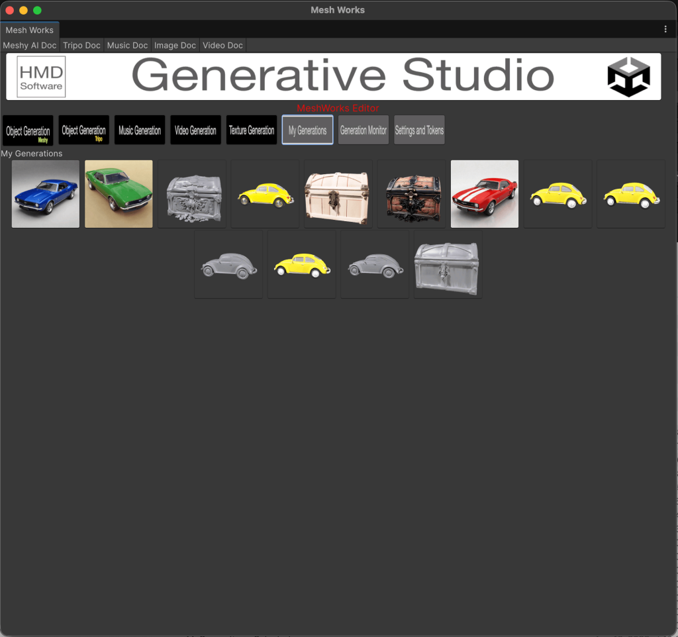Open the window options kebab menu
This screenshot has height=637, width=678.
click(x=665, y=29)
